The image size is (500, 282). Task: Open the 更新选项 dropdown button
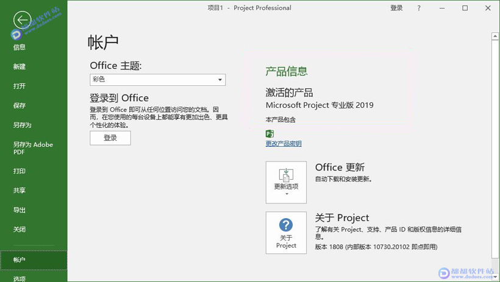click(286, 182)
